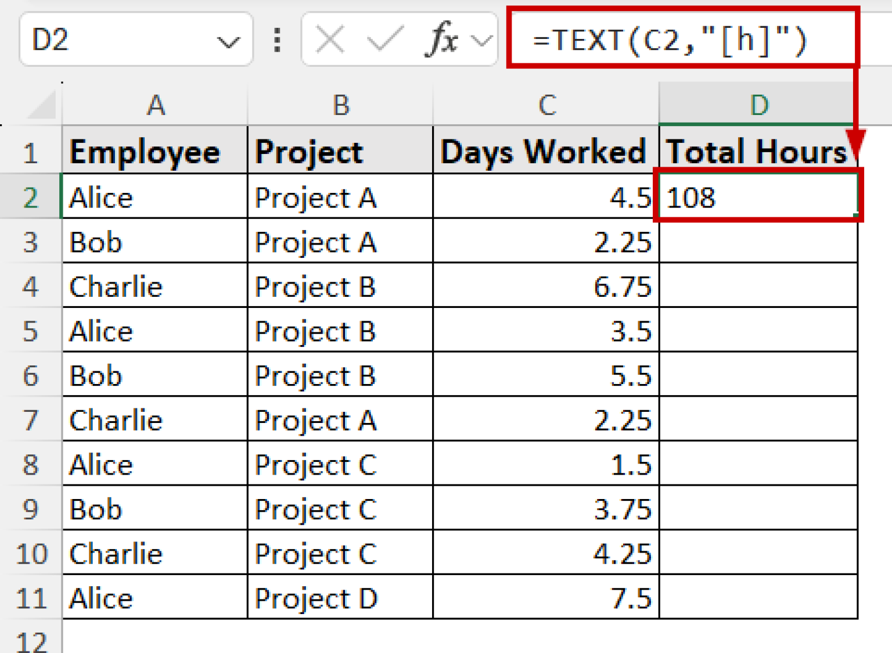Screen dimensions: 892x653
Task: Click cell D2 containing 108
Action: [x=755, y=197]
